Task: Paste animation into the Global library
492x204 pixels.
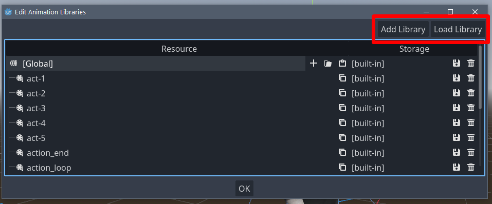Action: [342, 64]
